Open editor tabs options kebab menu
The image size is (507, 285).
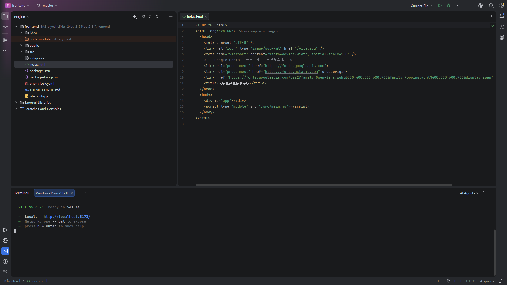pyautogui.click(x=491, y=17)
